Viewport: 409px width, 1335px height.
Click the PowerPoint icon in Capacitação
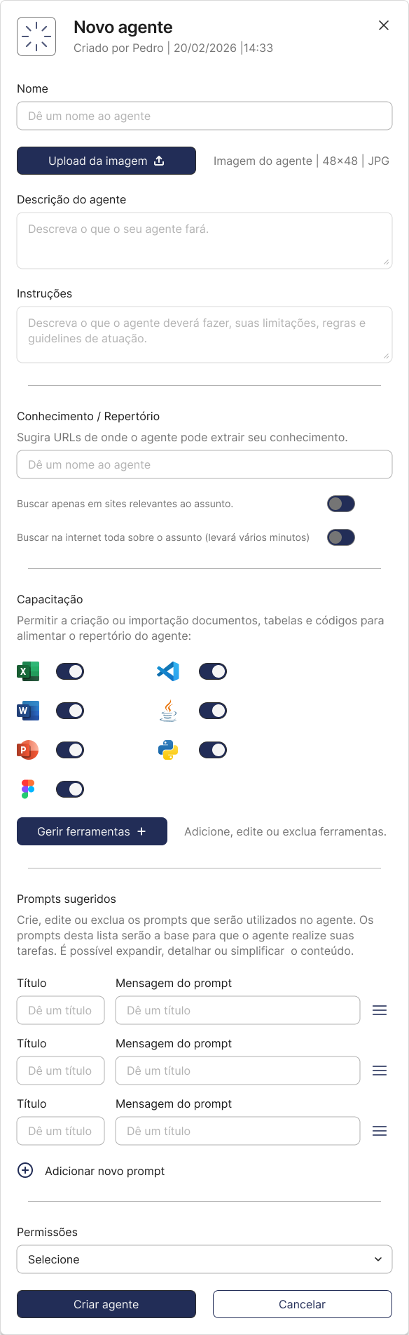pyautogui.click(x=28, y=750)
